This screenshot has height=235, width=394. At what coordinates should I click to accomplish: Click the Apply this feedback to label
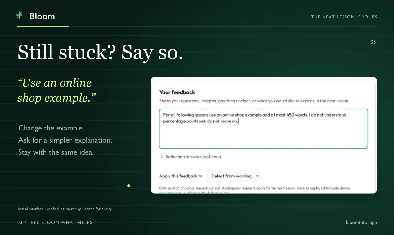[x=181, y=176]
